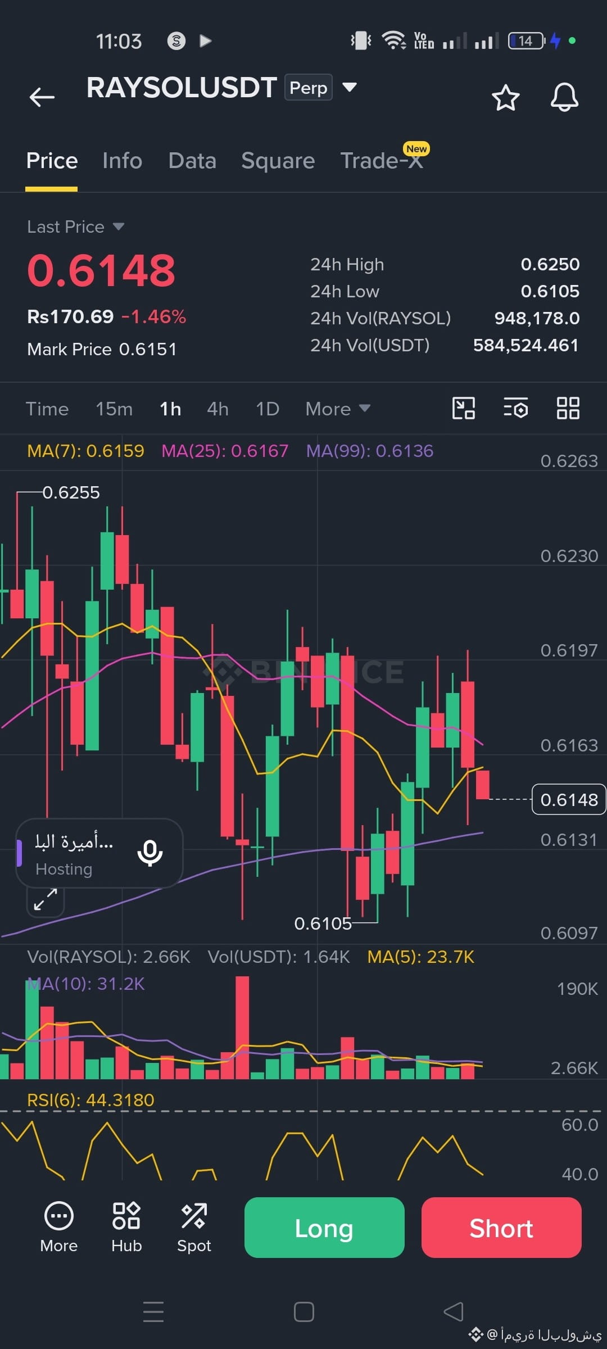The height and width of the screenshot is (1349, 607).
Task: Open chart drawing tools icon
Action: pos(464,408)
